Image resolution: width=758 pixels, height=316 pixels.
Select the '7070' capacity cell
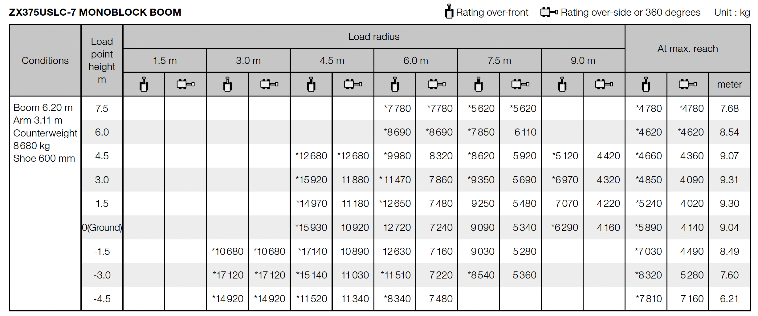(x=567, y=203)
